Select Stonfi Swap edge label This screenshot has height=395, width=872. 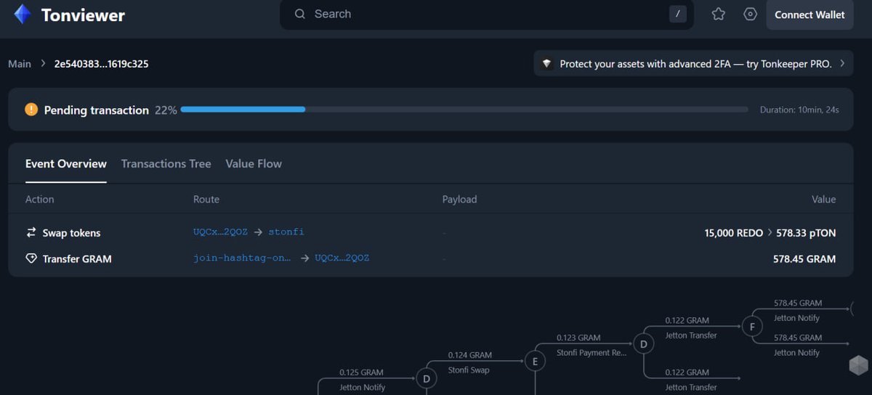(469, 370)
